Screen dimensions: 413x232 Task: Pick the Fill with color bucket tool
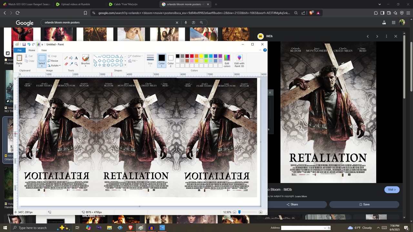pos(71,58)
